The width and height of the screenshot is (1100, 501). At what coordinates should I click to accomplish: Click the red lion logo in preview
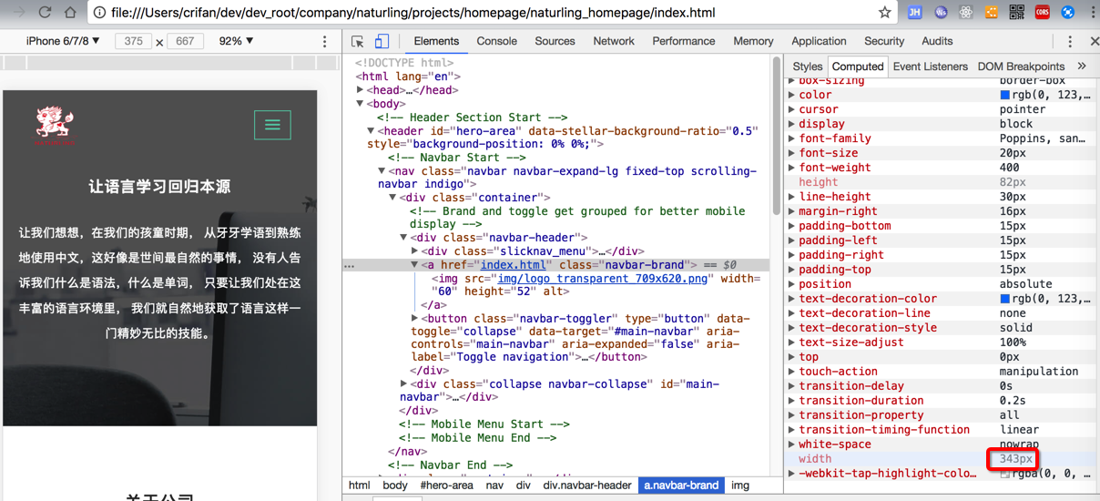[x=56, y=125]
